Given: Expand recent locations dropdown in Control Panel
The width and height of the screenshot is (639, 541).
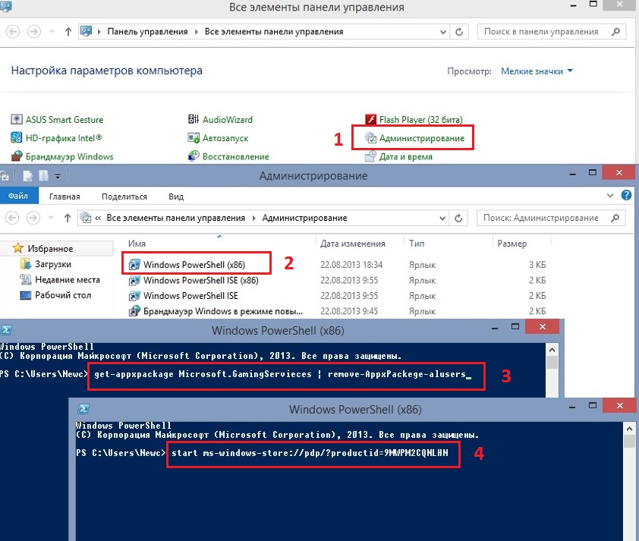Looking at the screenshot, I should (52, 31).
